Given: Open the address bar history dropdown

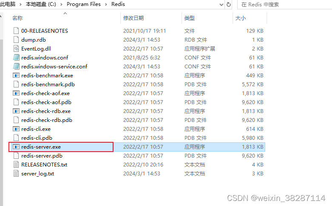Looking at the screenshot, I should click(221, 4).
